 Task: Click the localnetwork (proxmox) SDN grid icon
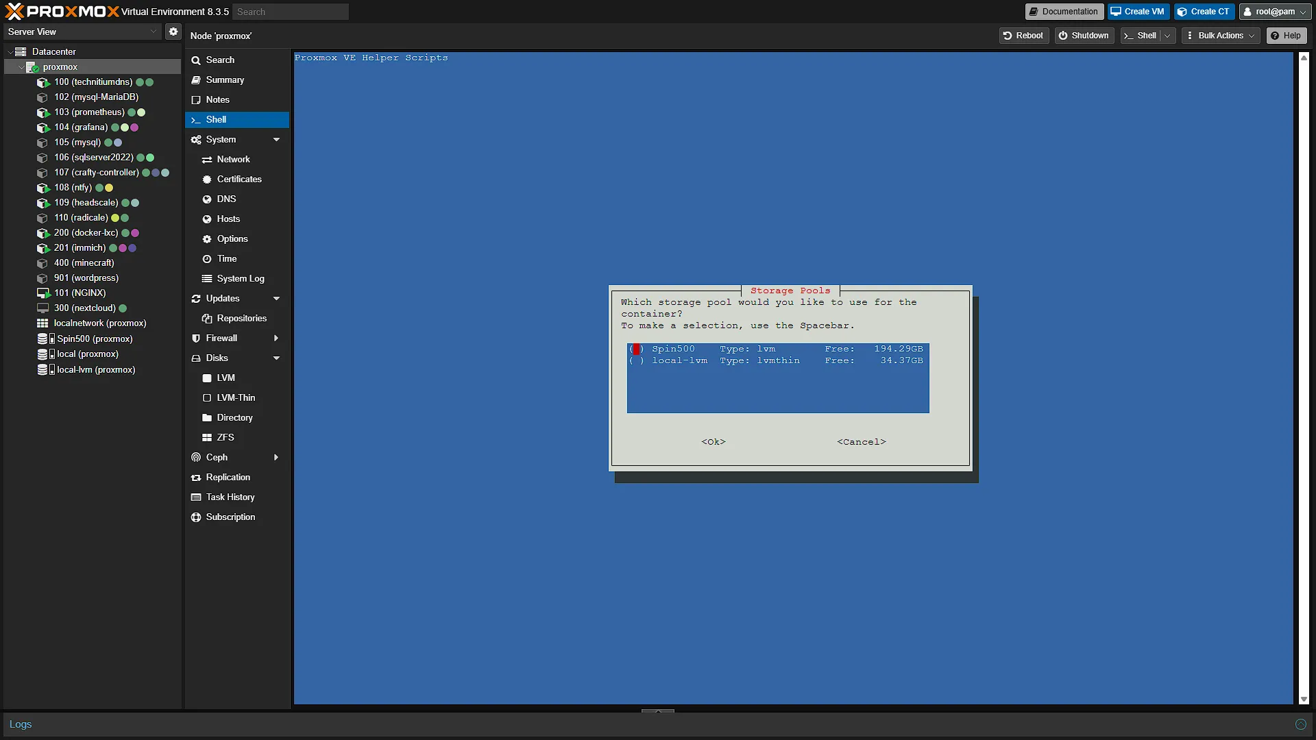[x=42, y=323]
